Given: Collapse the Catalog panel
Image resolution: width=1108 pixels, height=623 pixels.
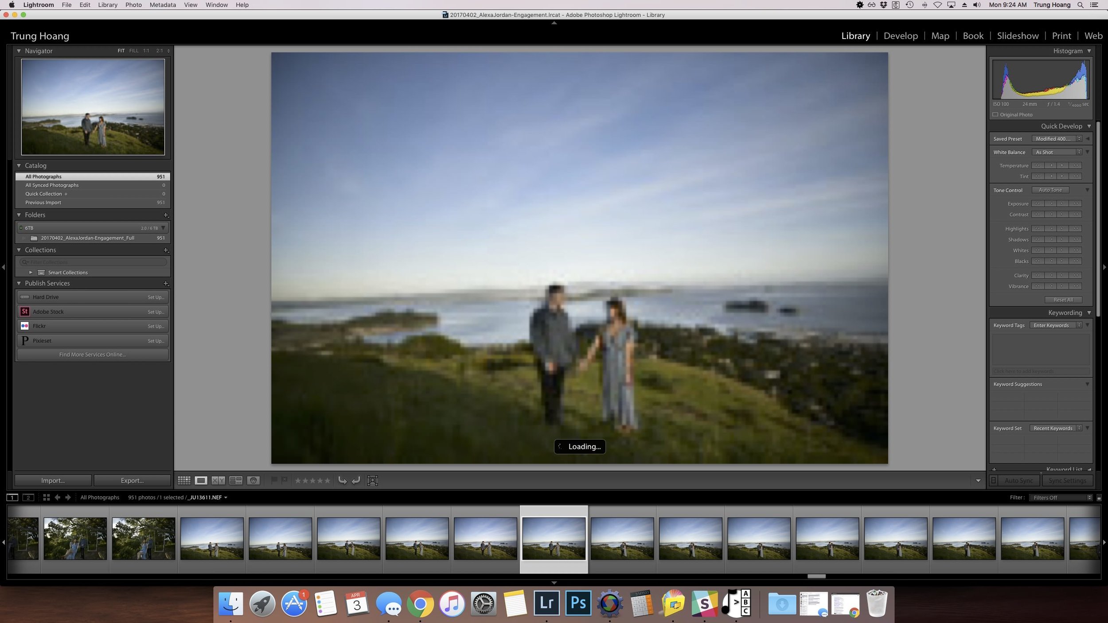Looking at the screenshot, I should pyautogui.click(x=19, y=165).
